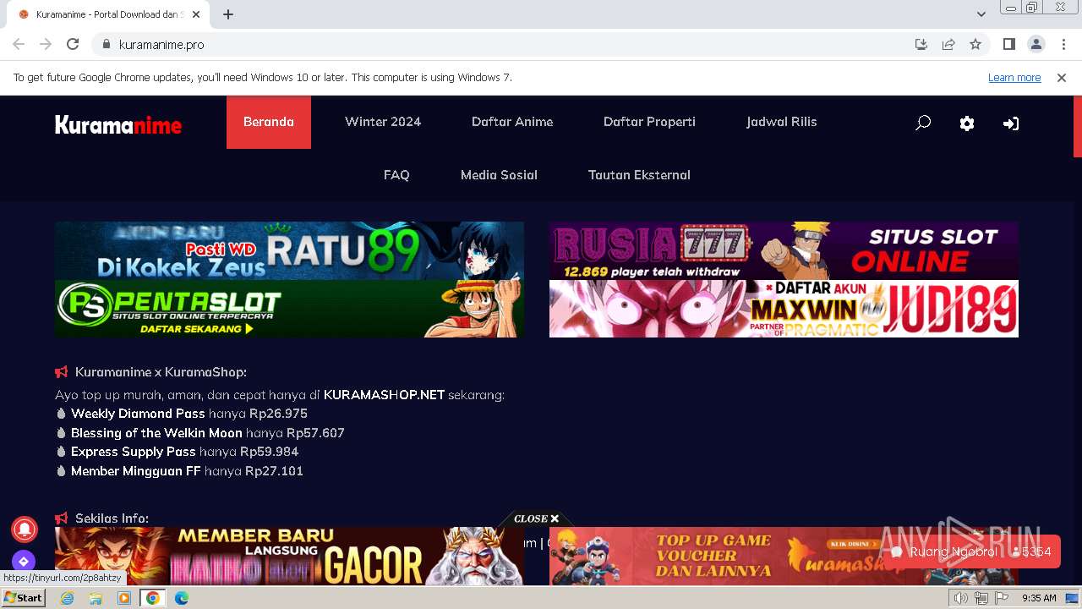This screenshot has width=1082, height=609.
Task: Open Daftar Anime menu
Action: coord(512,122)
